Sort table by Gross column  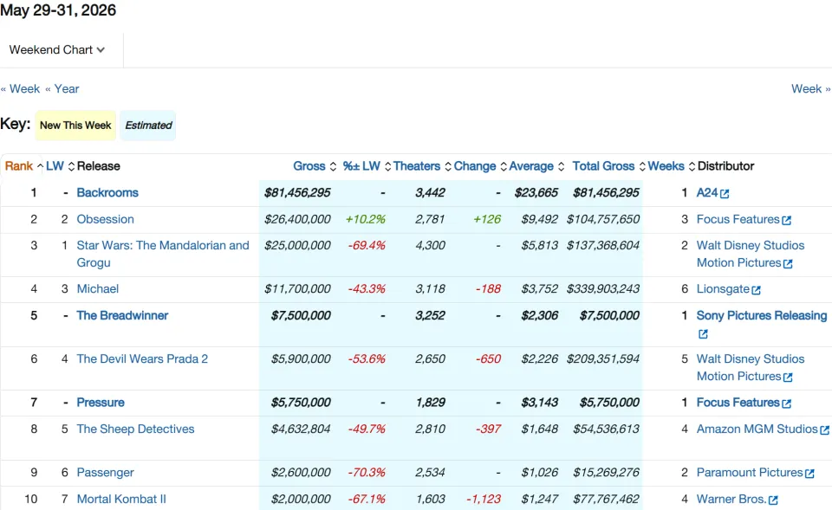[309, 166]
